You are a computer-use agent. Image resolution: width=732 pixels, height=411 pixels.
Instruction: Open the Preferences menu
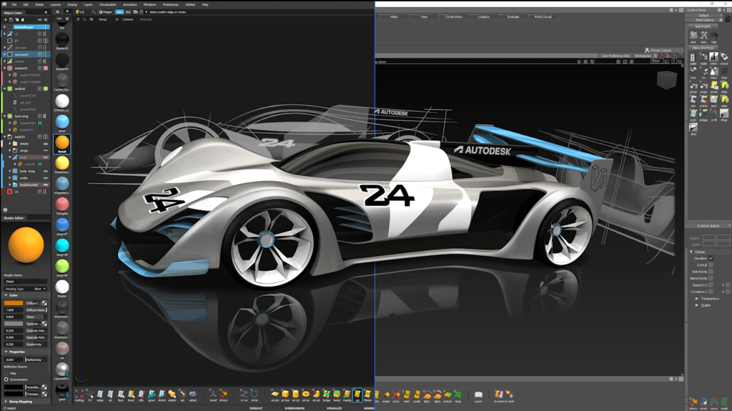(170, 5)
